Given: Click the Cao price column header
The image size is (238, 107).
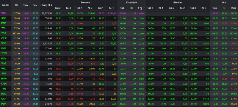Looking at the screenshot, I should click(x=214, y=8).
